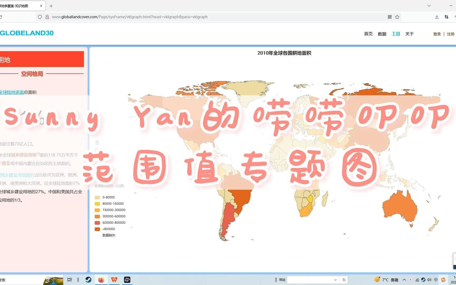
Task: Select the 600000-800000 red color swatch
Action: pyautogui.click(x=97, y=222)
